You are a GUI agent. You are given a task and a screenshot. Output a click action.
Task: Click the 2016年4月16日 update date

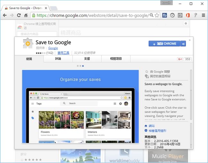point(170,144)
